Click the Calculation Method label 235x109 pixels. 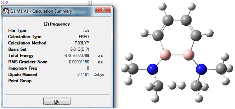click(27, 43)
